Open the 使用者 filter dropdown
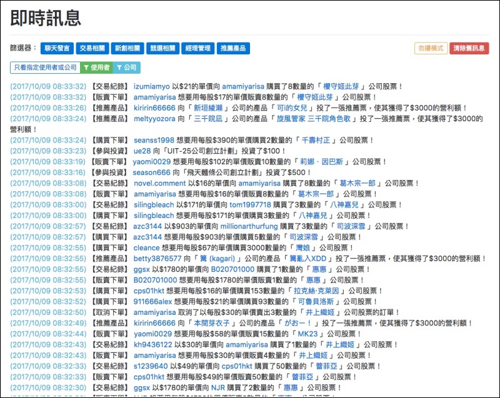500x398 pixels. pyautogui.click(x=97, y=67)
